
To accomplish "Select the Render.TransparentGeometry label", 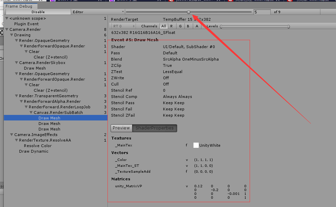I will [49, 96].
